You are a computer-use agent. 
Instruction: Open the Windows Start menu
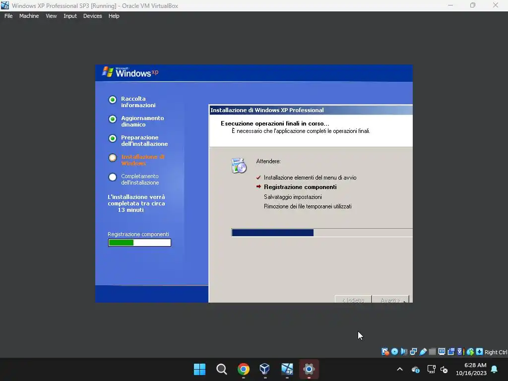coord(199,369)
